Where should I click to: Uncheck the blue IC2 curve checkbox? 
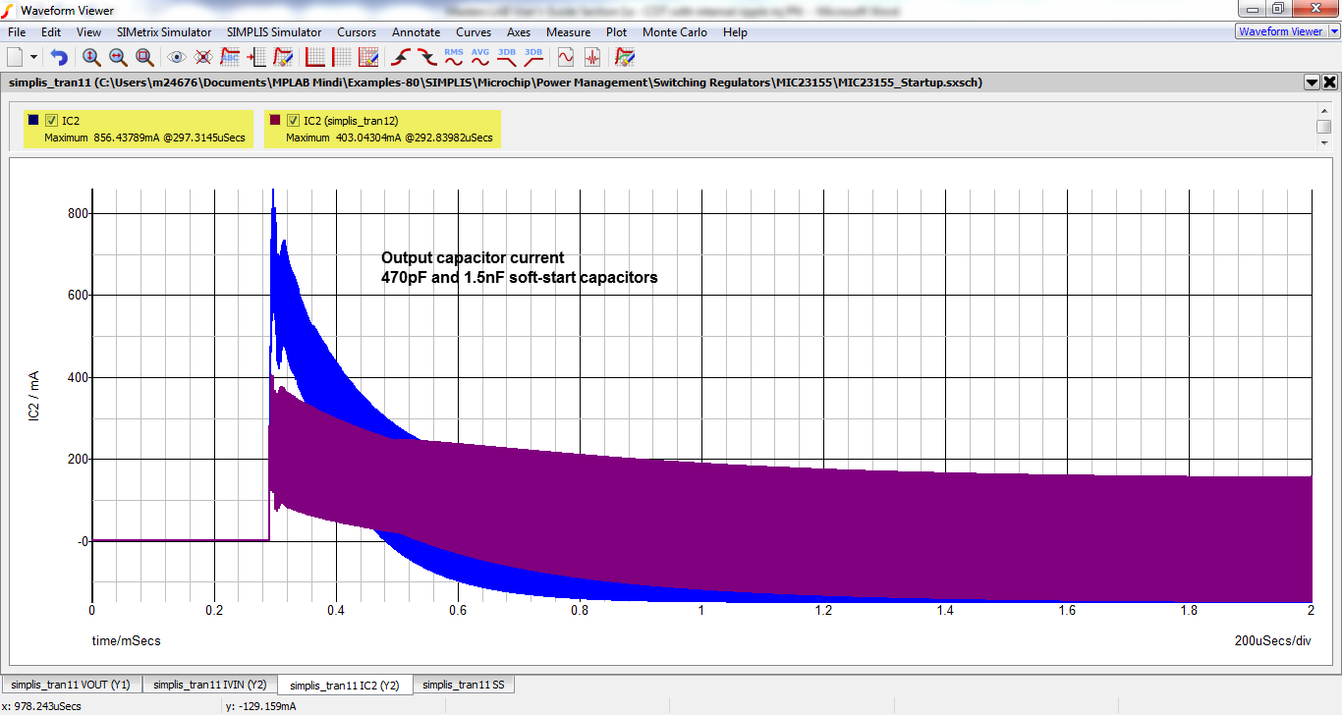[52, 119]
